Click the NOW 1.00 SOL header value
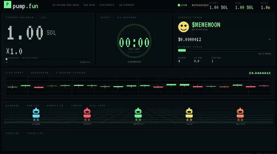277x154 pixels. click(244, 7)
